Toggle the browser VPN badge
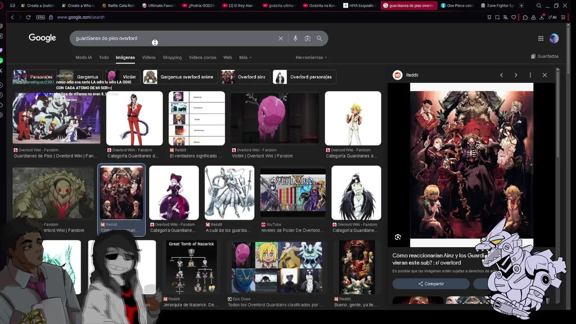Screen dimensions: 576x324 coord(41,17)
